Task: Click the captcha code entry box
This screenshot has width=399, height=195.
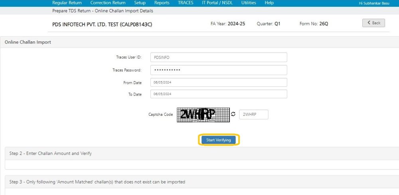Action: (254, 114)
